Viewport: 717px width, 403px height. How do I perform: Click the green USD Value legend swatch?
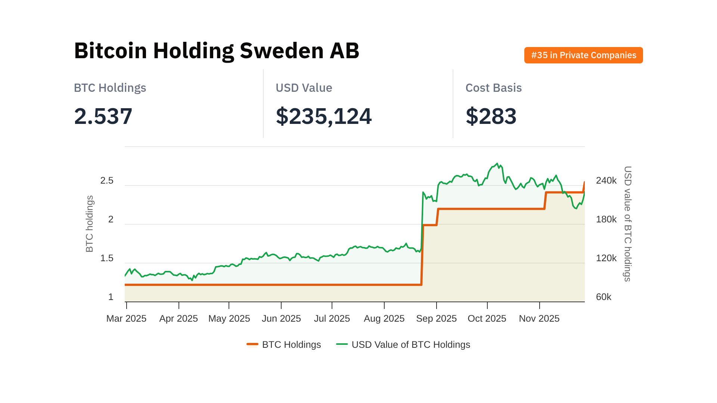point(342,344)
